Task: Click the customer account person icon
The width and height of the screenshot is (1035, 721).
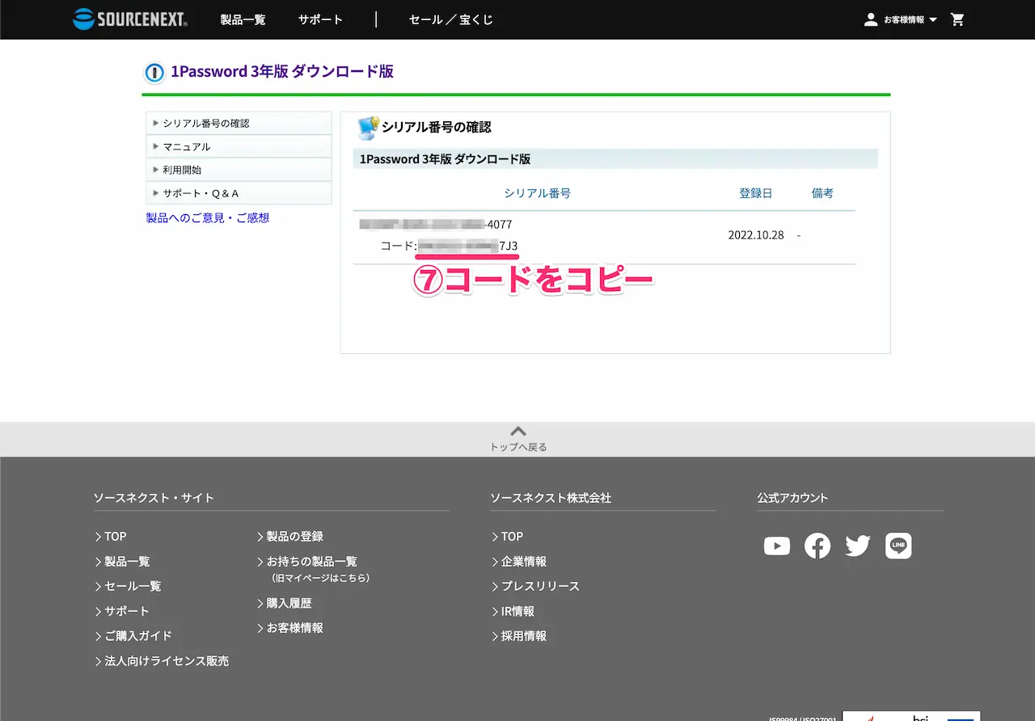Action: pyautogui.click(x=871, y=19)
